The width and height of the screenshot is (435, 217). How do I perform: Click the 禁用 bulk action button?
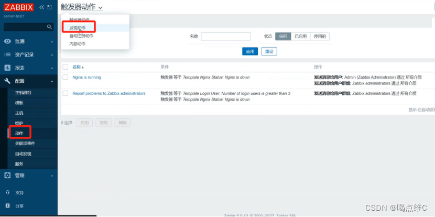point(103,123)
